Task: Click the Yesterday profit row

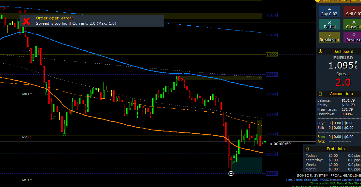Action: (333, 160)
